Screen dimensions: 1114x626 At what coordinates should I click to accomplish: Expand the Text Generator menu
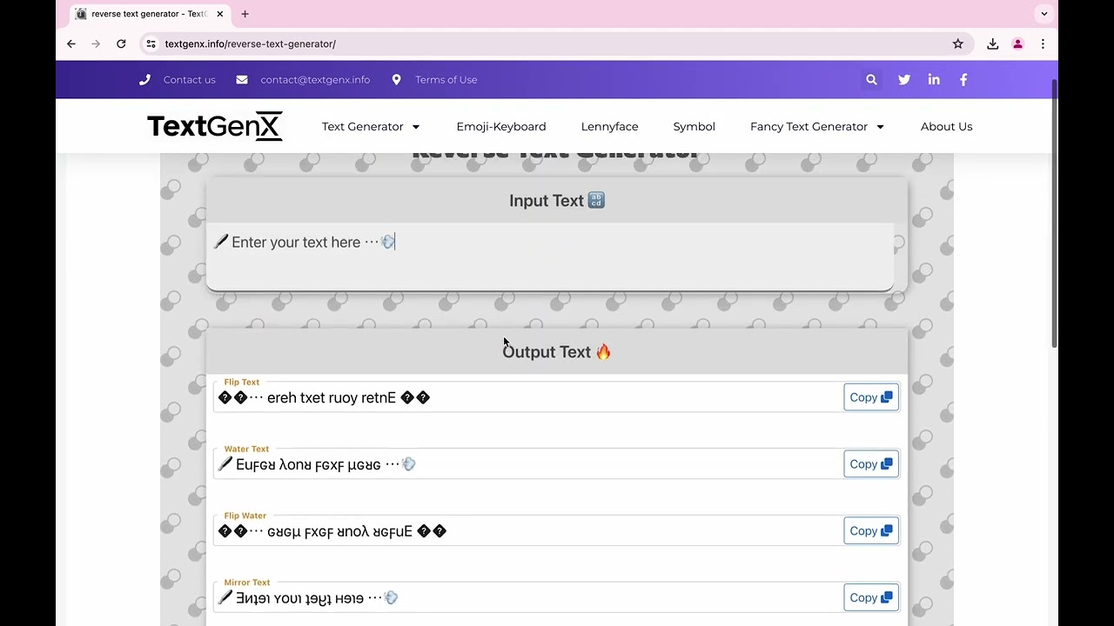pos(371,127)
